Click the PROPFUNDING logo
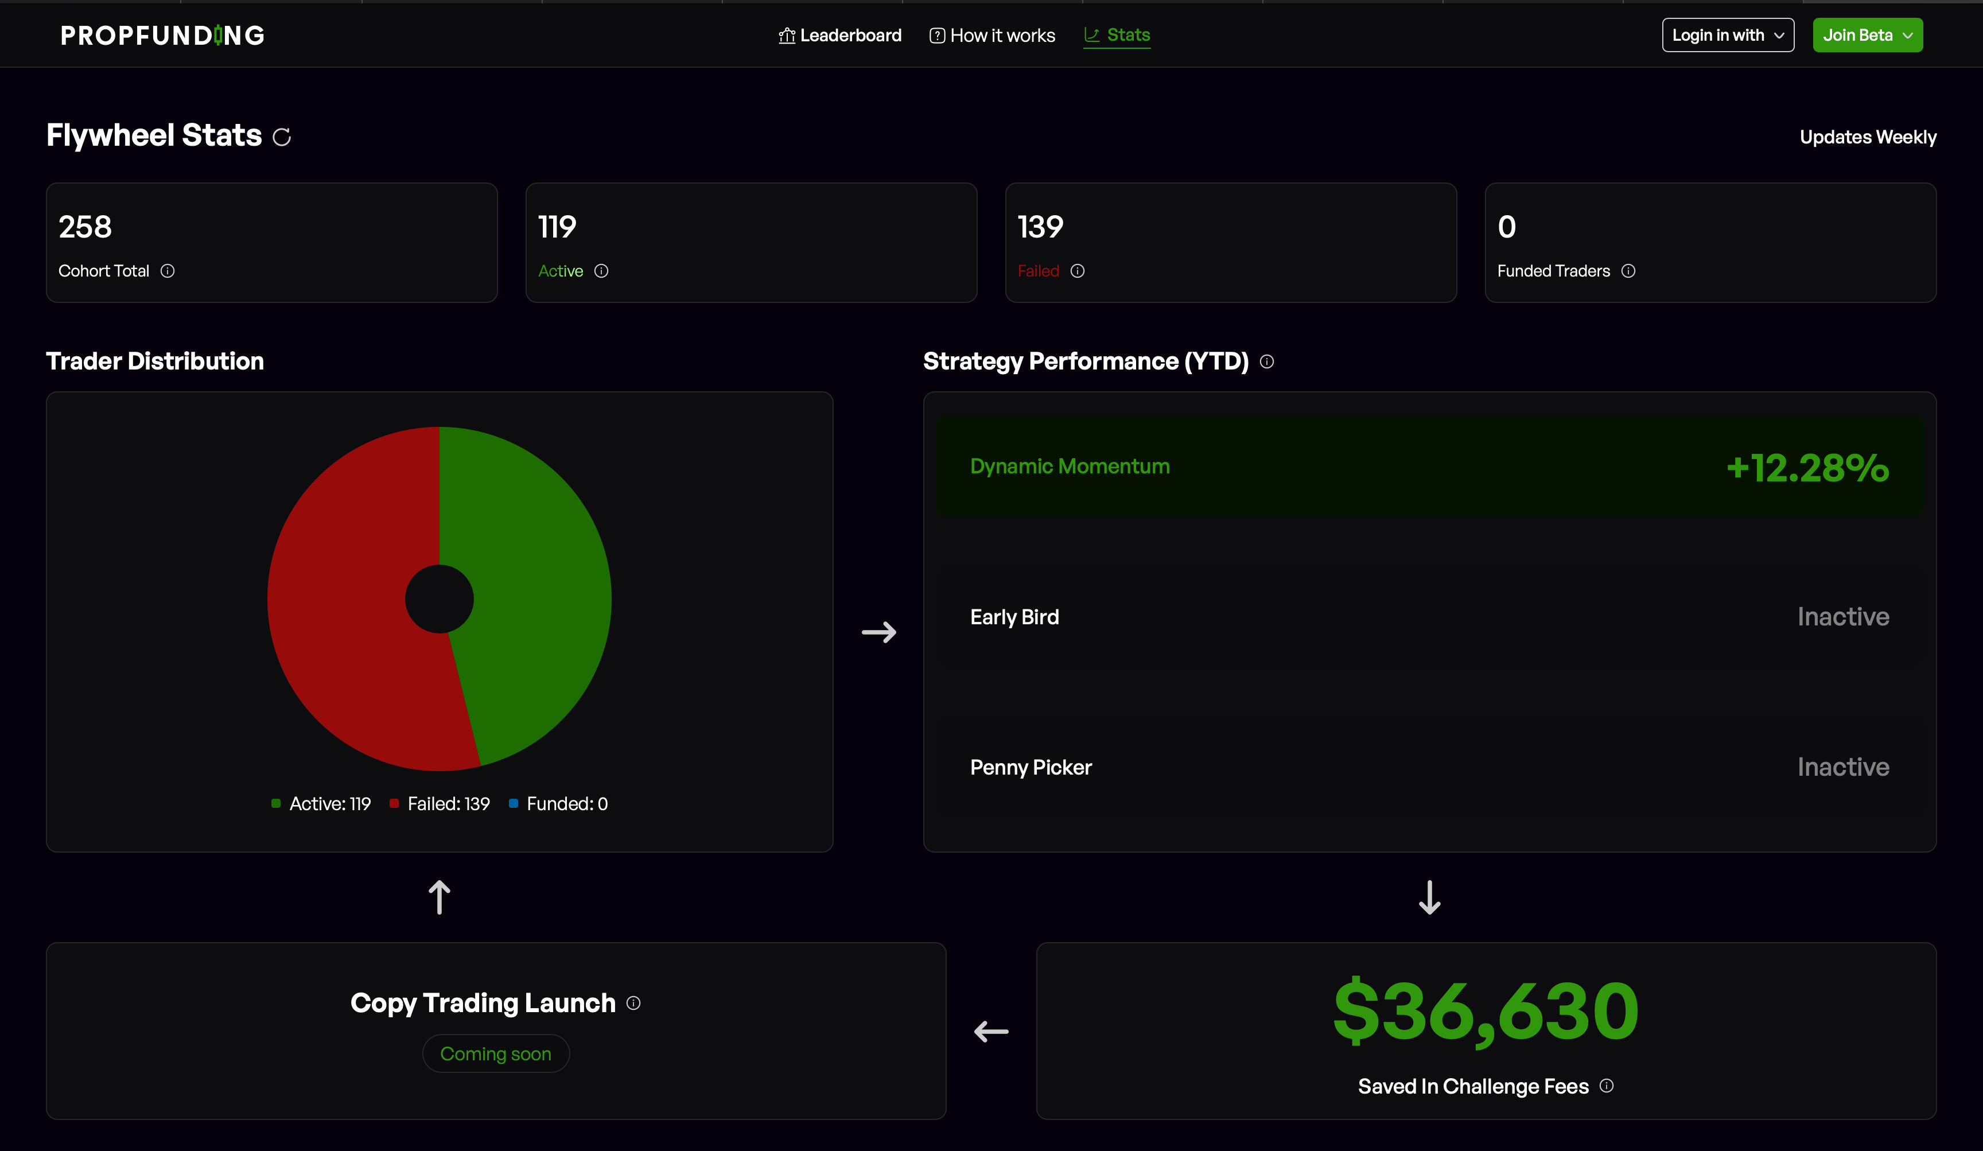The height and width of the screenshot is (1151, 1983). (163, 36)
